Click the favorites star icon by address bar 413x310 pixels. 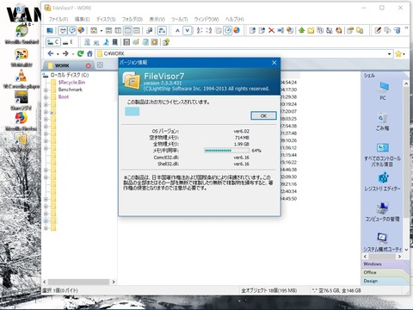[398, 53]
